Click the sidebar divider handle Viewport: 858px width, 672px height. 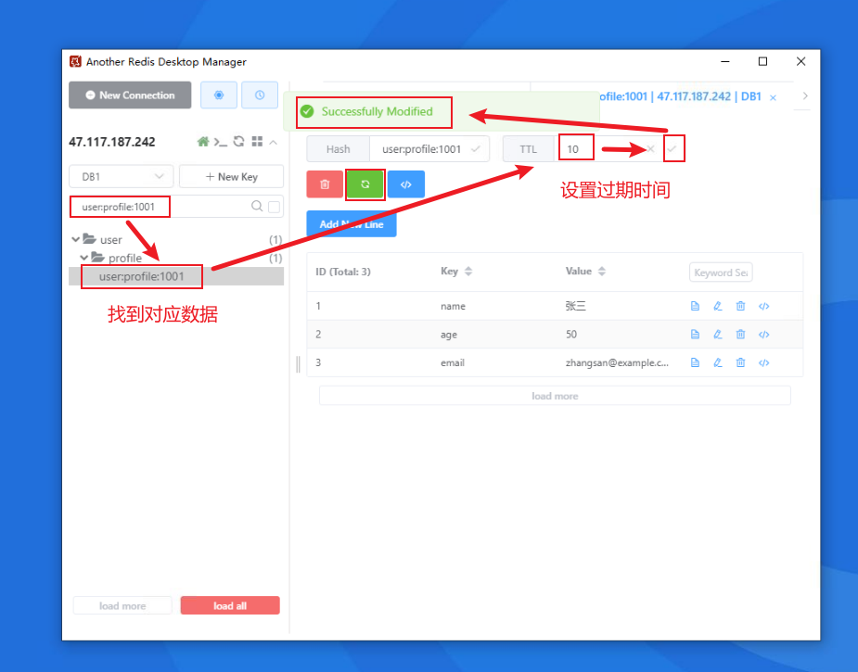coord(299,364)
